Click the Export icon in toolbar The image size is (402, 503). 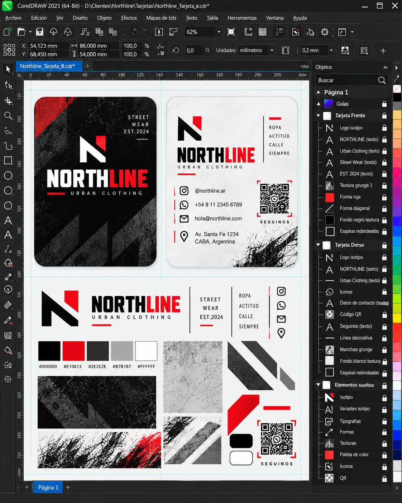[x=173, y=32]
